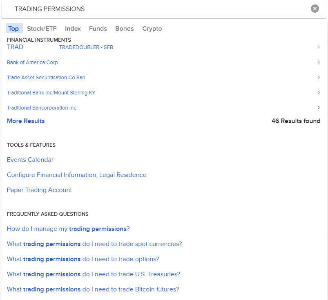Expand Trade Asset Securitisation Co Sarl entry
The height and width of the screenshot is (300, 328).
[319, 77]
